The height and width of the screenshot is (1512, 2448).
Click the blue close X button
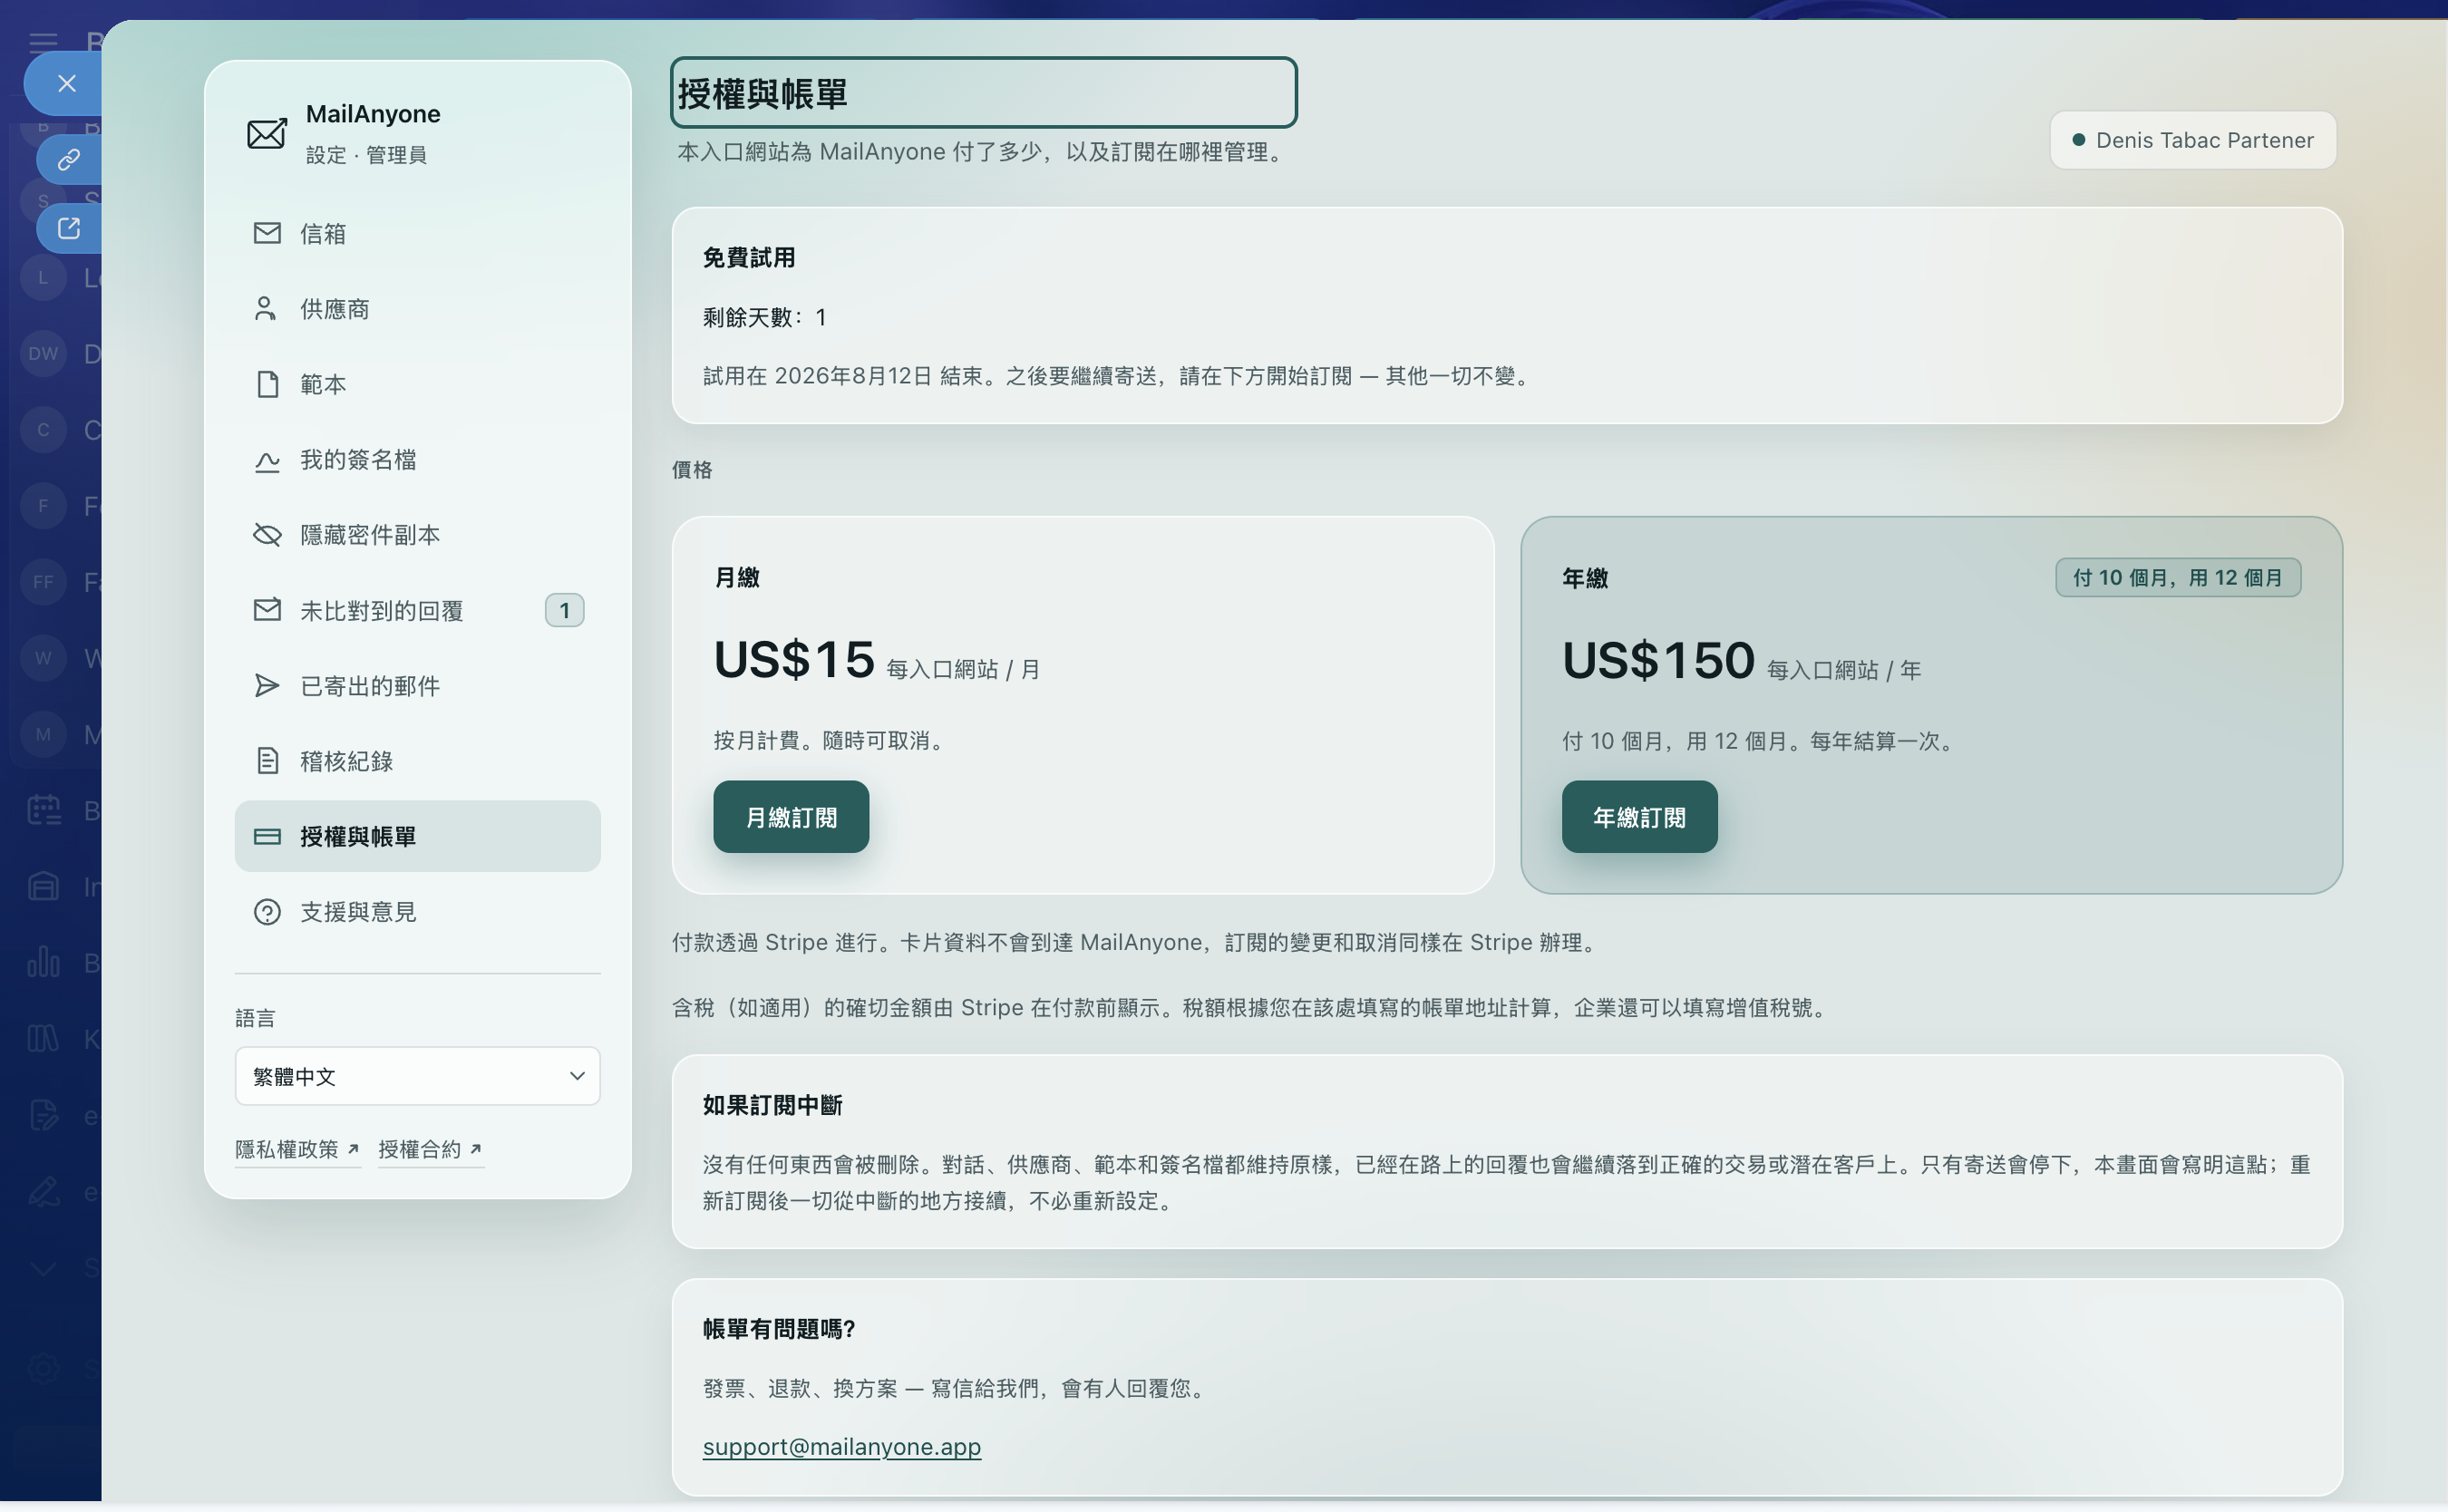[65, 83]
